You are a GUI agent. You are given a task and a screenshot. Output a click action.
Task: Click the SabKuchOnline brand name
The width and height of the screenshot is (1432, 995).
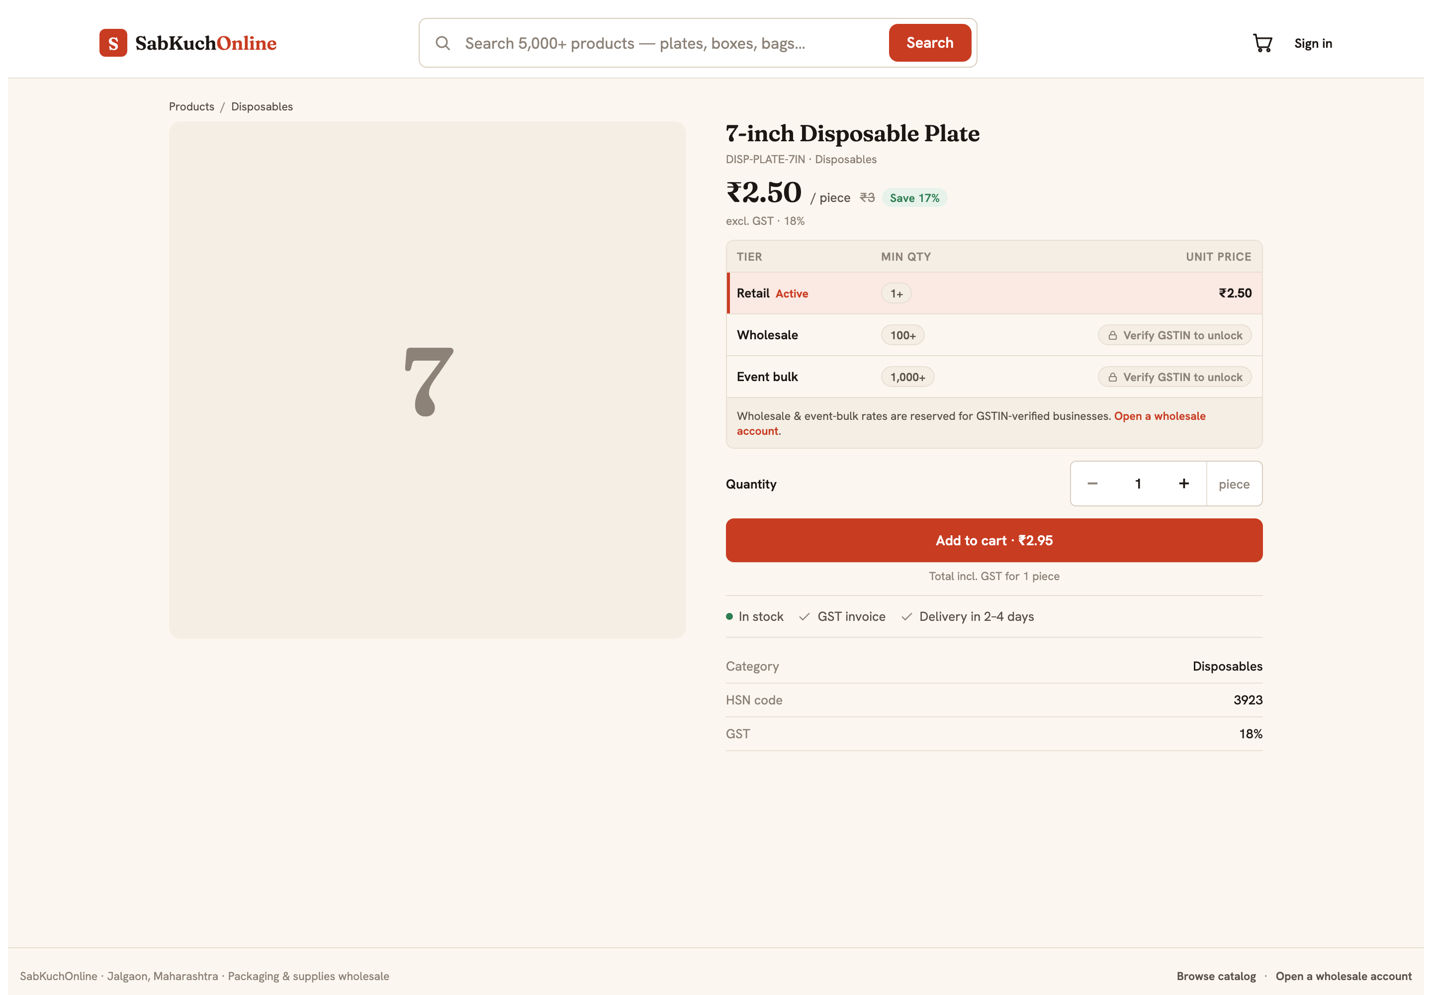[x=206, y=43]
